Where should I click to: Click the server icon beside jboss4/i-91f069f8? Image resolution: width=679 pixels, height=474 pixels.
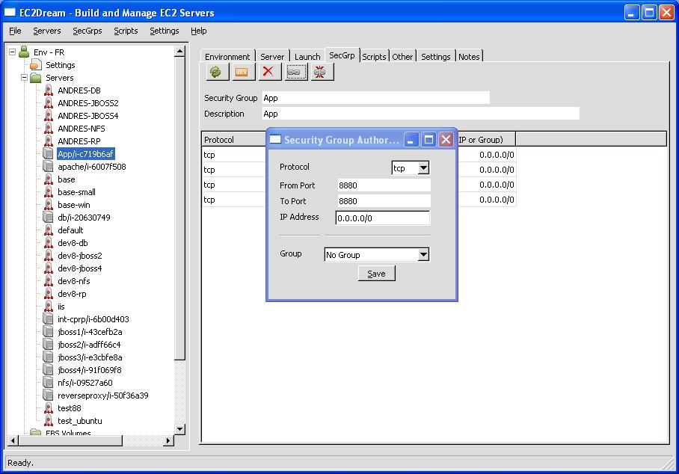coord(49,370)
